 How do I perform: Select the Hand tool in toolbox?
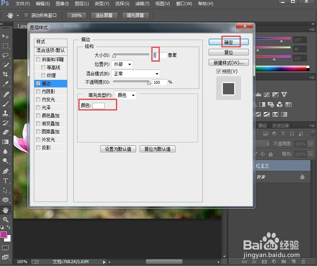tap(5, 210)
